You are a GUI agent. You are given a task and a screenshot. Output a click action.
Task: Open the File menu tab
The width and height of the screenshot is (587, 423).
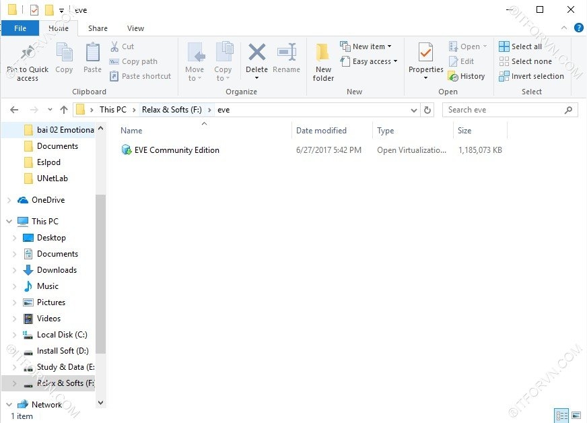(20, 28)
